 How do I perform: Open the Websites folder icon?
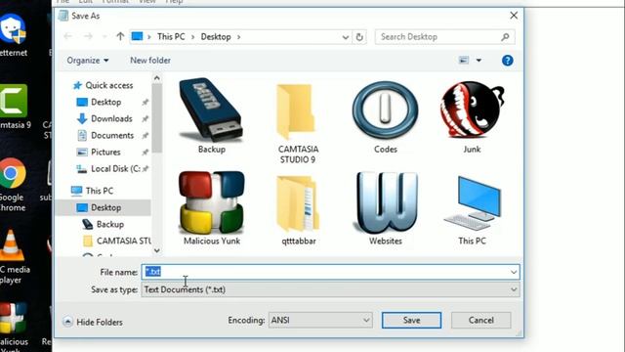coord(385,208)
